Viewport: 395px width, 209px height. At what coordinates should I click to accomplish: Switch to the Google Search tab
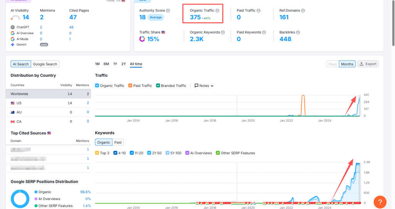pyautogui.click(x=45, y=64)
